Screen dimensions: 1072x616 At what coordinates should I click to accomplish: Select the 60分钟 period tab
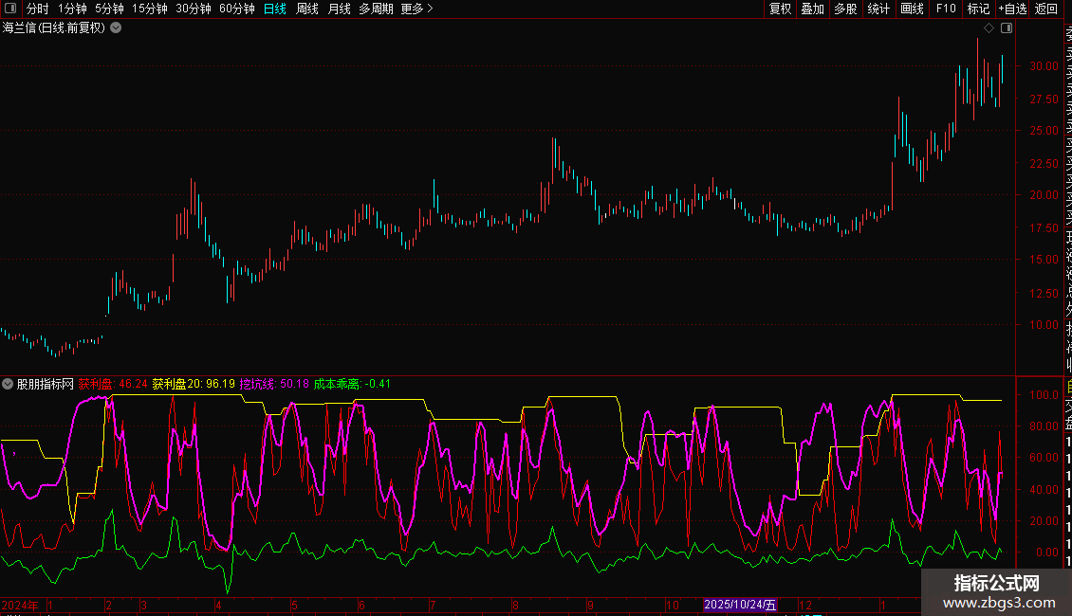click(236, 9)
